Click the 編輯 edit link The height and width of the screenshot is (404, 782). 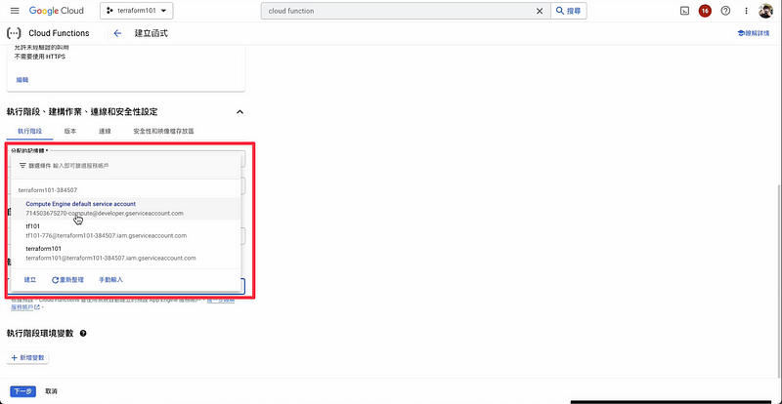coord(22,80)
